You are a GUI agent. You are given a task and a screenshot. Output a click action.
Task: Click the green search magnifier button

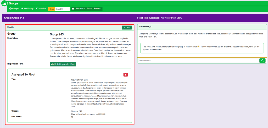262,60
